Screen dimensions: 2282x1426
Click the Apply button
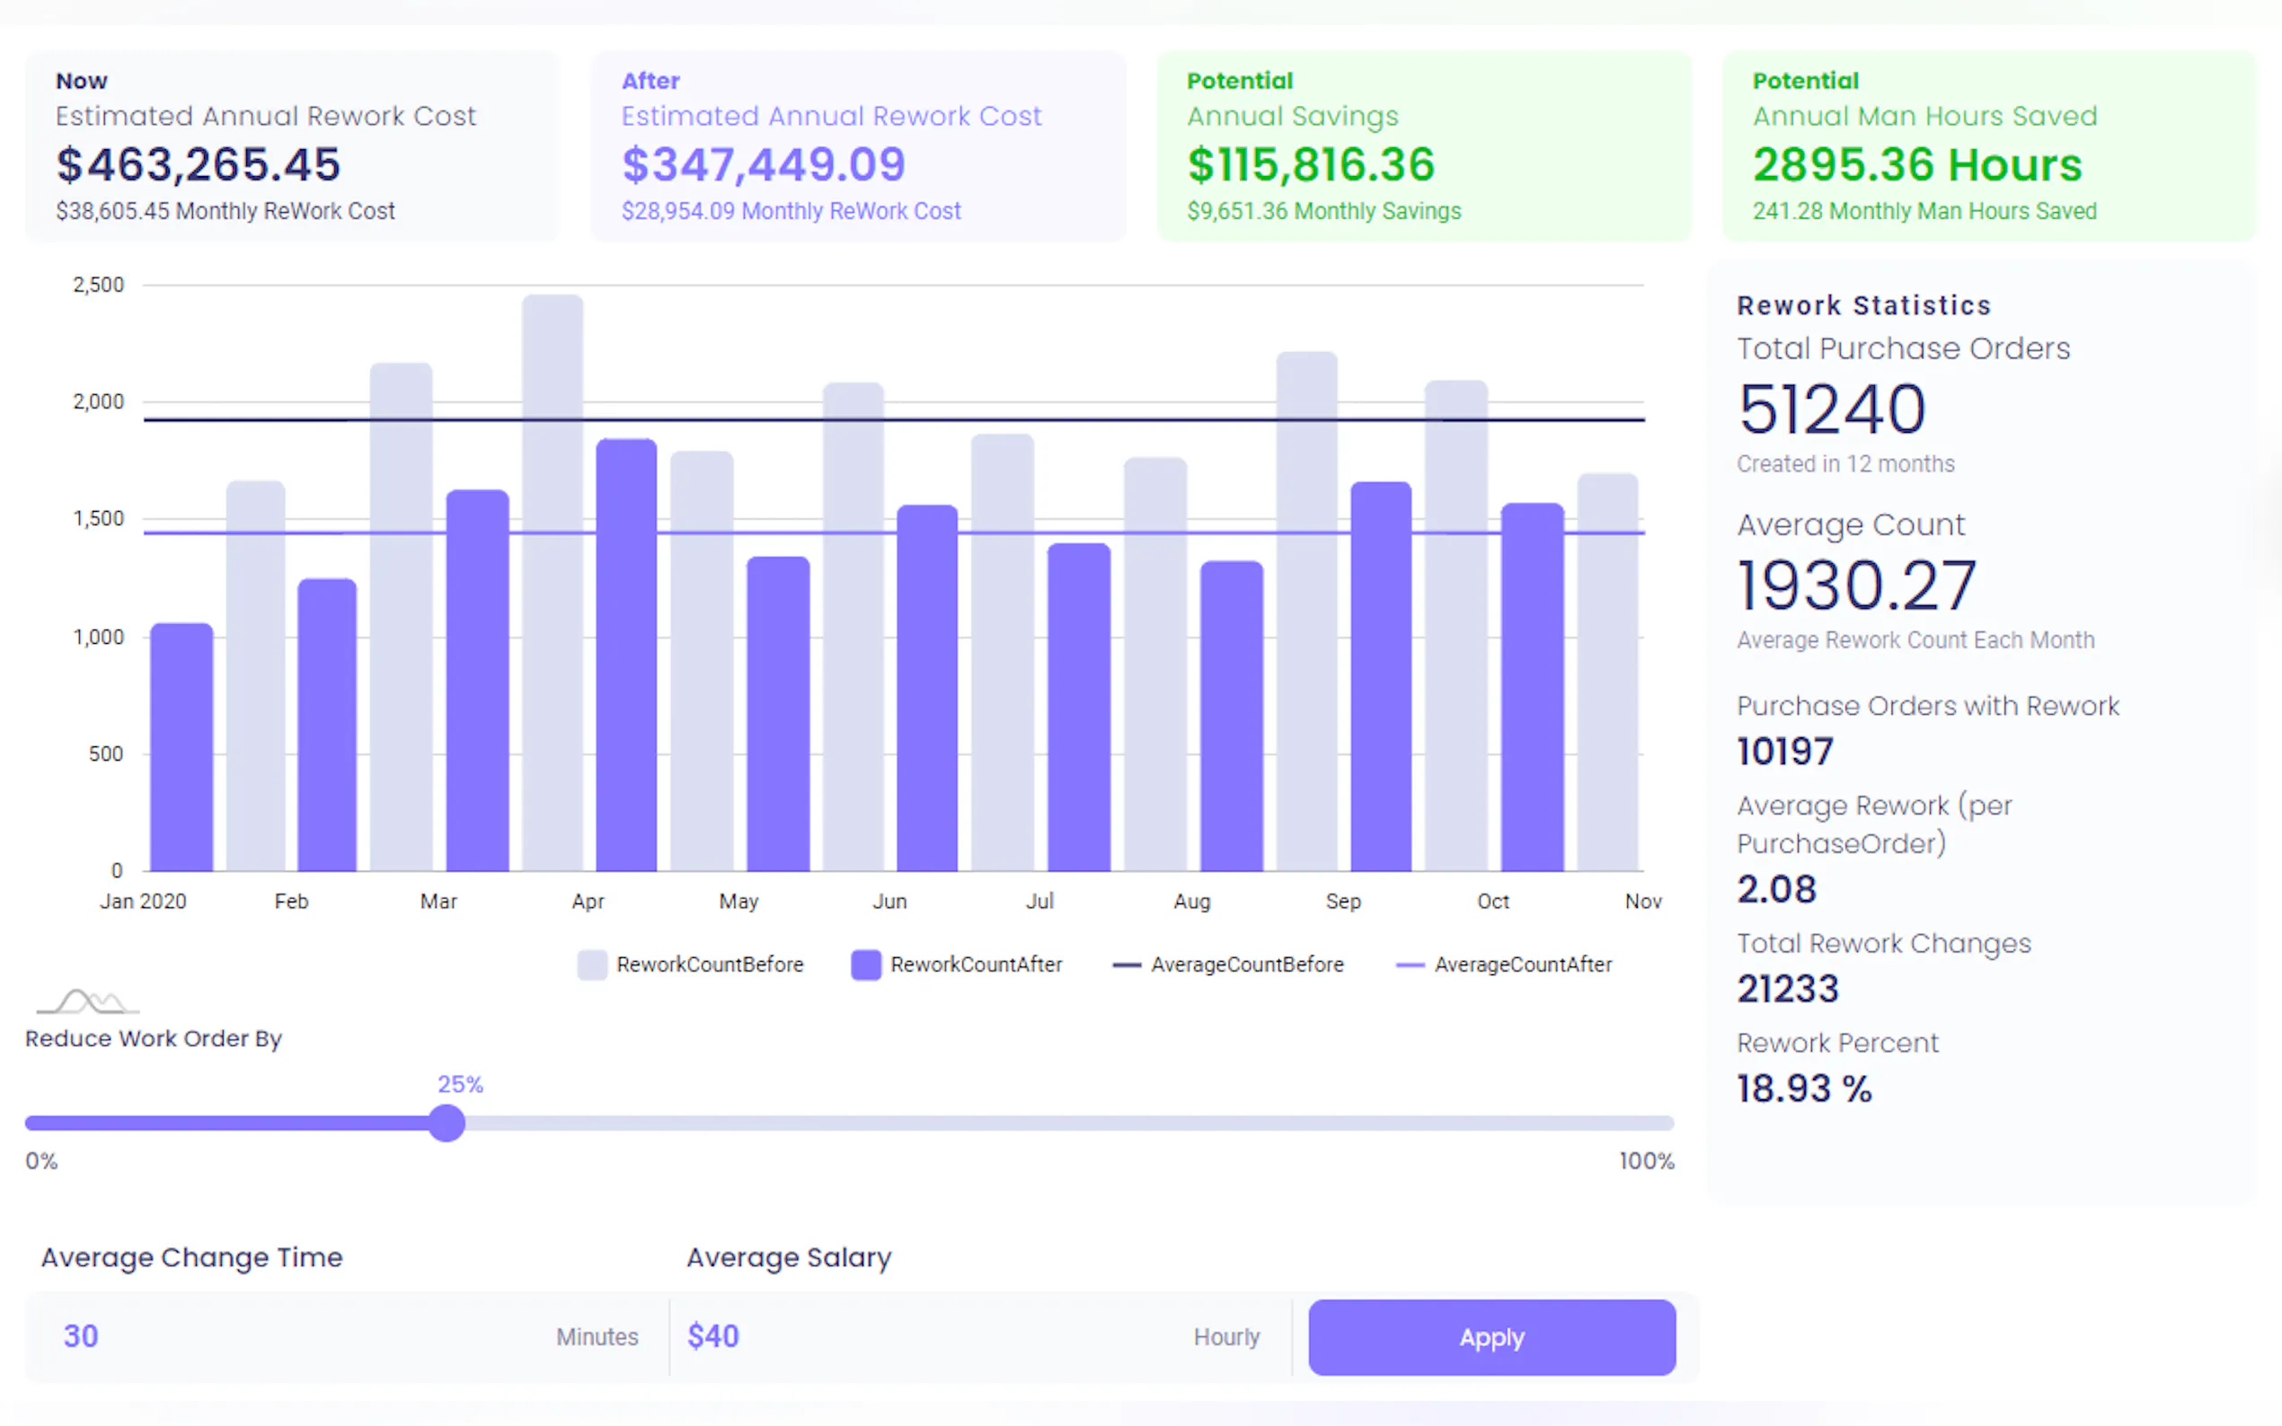click(x=1490, y=1336)
